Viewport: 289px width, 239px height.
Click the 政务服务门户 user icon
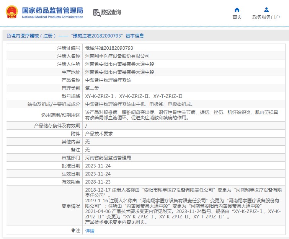266,10
